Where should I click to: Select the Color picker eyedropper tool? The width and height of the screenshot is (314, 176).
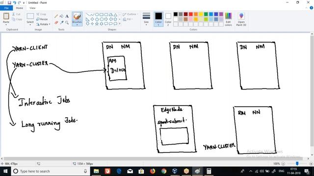point(61,22)
